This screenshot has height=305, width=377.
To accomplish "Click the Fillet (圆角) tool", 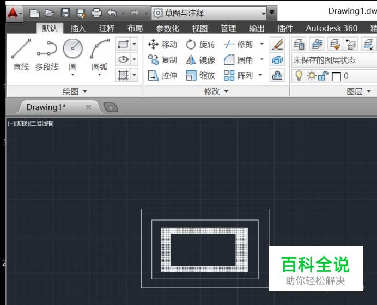I will click(238, 60).
